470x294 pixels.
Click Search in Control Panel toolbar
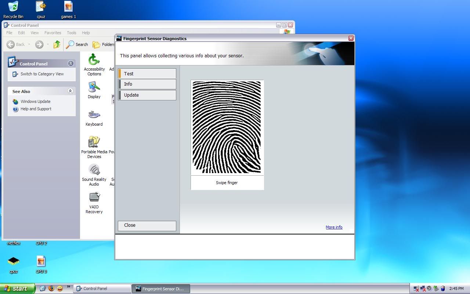click(x=77, y=44)
